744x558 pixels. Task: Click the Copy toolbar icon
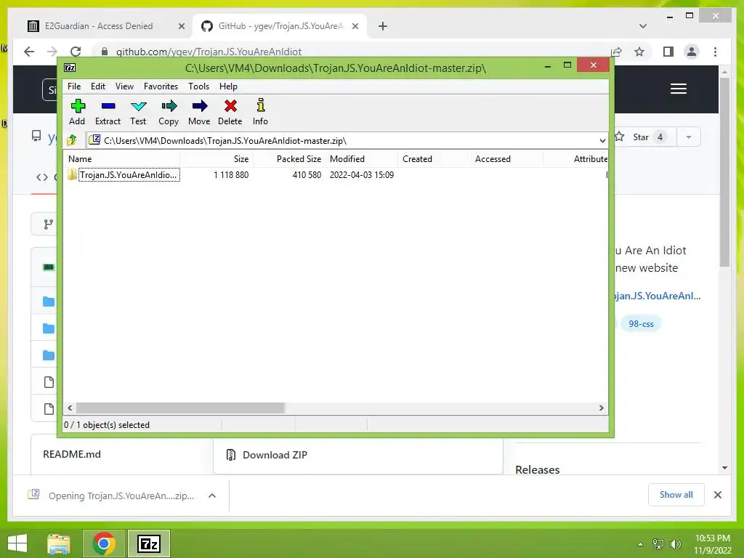pos(169,112)
